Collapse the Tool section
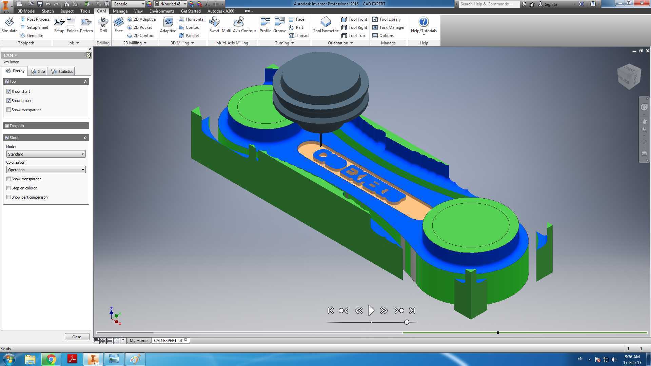Viewport: 651px width, 366px height. point(85,81)
